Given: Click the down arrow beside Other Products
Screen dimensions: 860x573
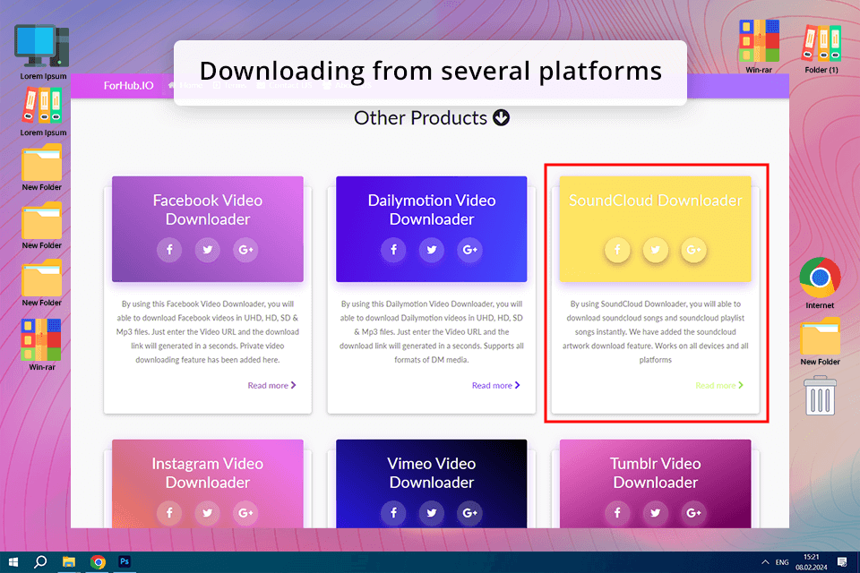Looking at the screenshot, I should 501,117.
